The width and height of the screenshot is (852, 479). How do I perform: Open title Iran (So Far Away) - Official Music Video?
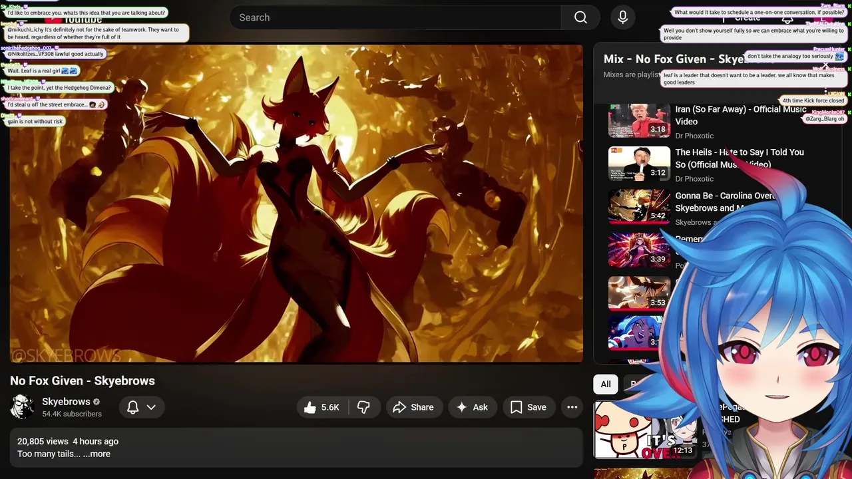(741, 115)
